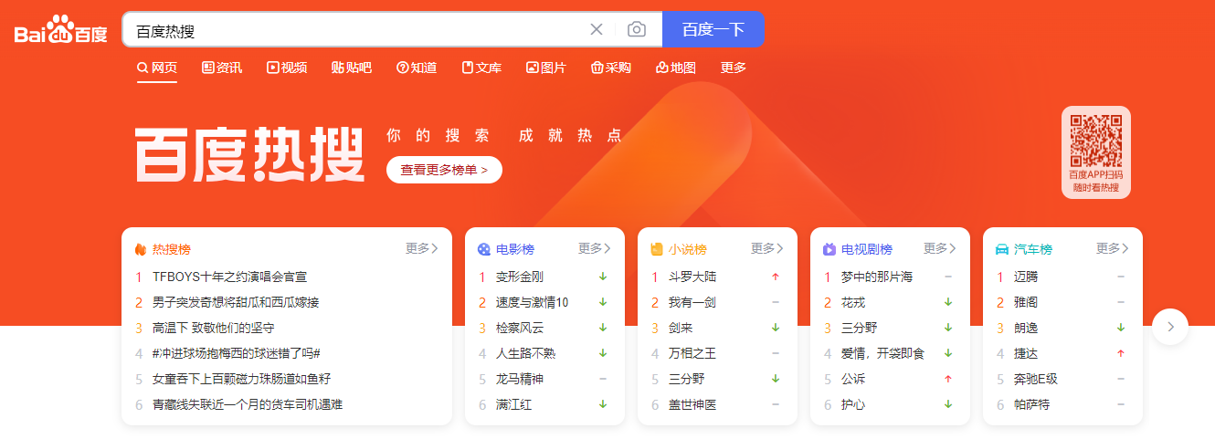Click the book icon for 小说榜
Viewport: 1215px width, 439px height.
tap(657, 249)
